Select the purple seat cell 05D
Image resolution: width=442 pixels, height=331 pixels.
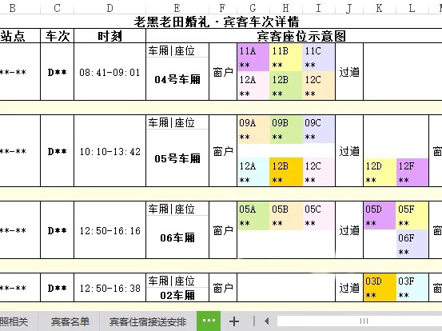pyautogui.click(x=380, y=216)
